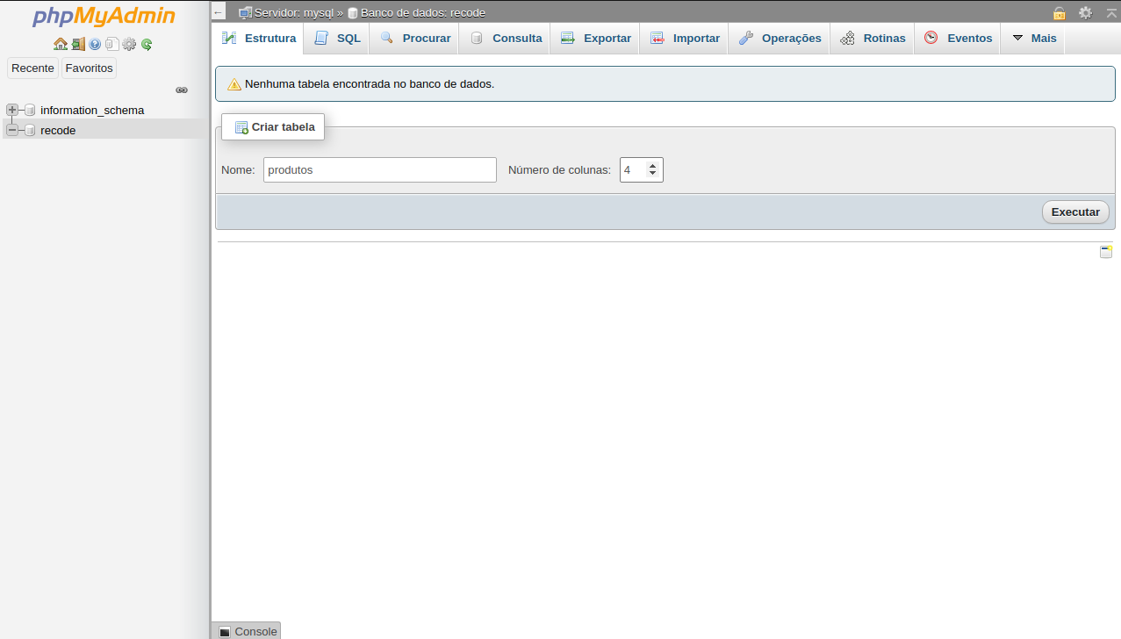Image resolution: width=1121 pixels, height=639 pixels.
Task: Open the Rotinas tab
Action: [x=873, y=39]
